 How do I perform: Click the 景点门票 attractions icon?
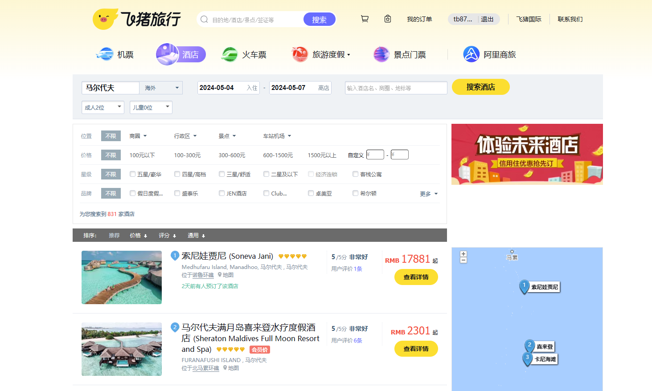pos(381,54)
